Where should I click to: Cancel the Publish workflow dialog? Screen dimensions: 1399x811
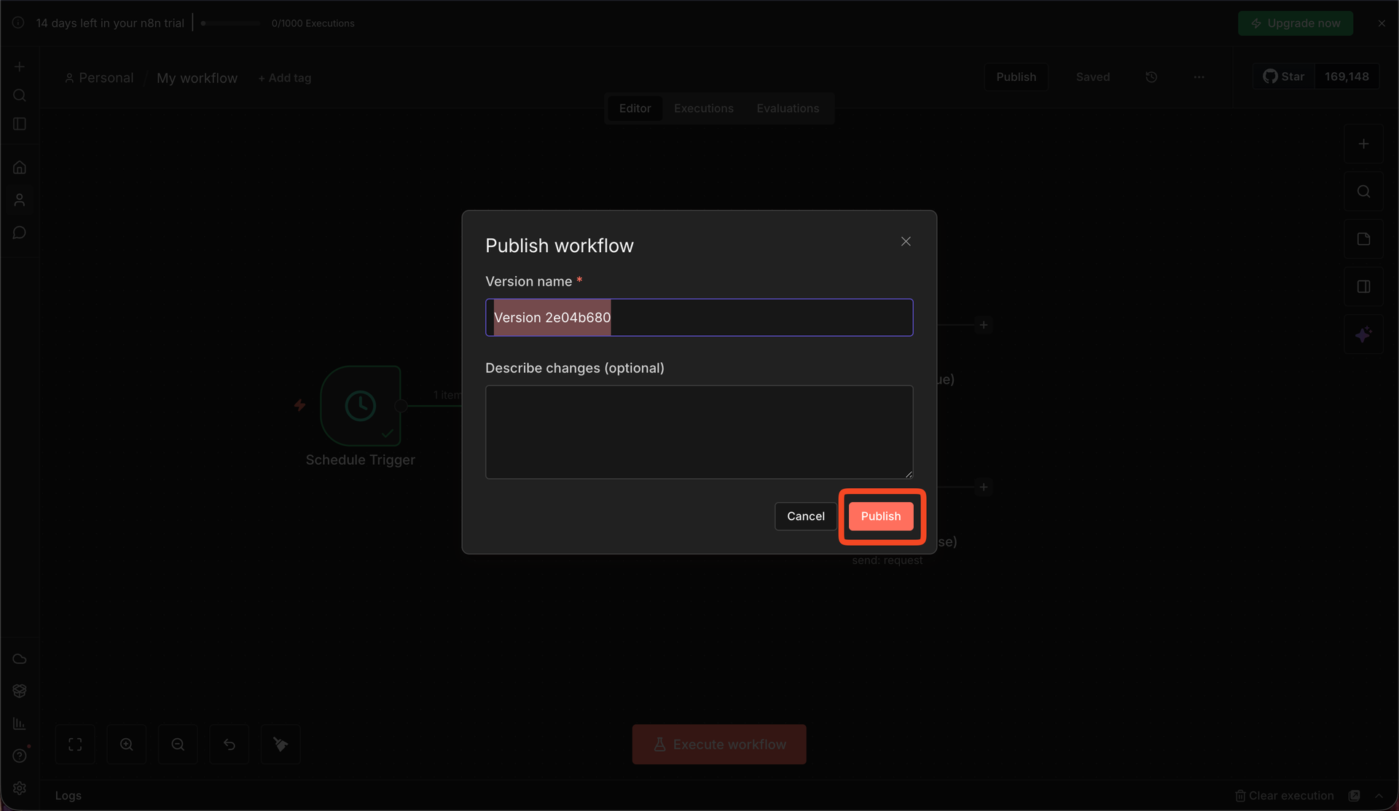pos(805,516)
